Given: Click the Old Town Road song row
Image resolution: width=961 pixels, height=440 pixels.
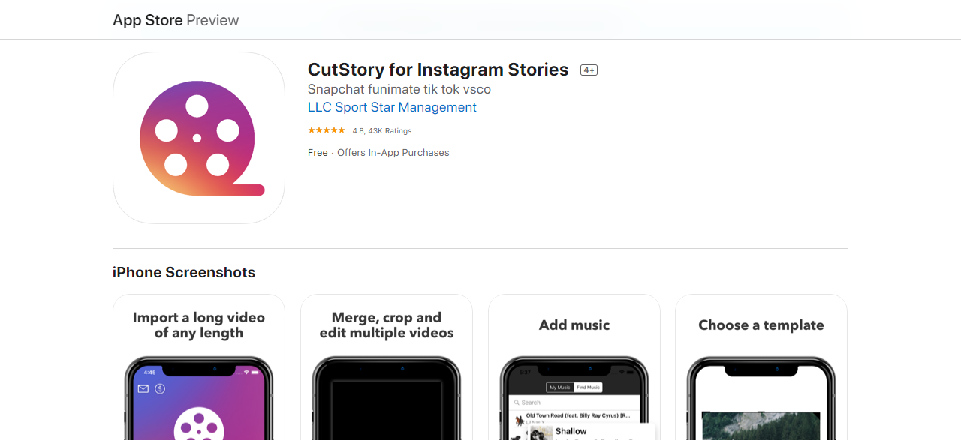Looking at the screenshot, I should (x=578, y=417).
